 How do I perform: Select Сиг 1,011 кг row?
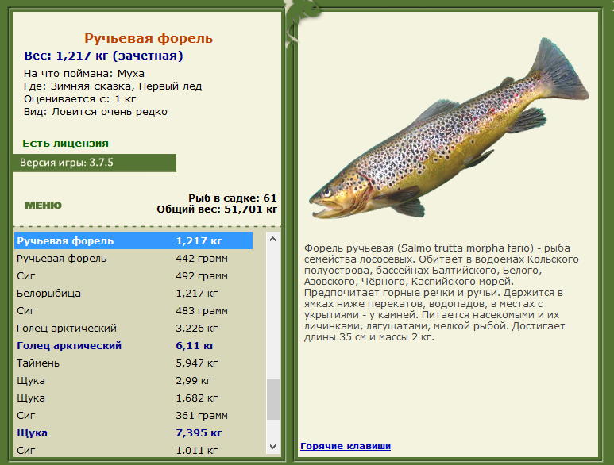[133, 450]
